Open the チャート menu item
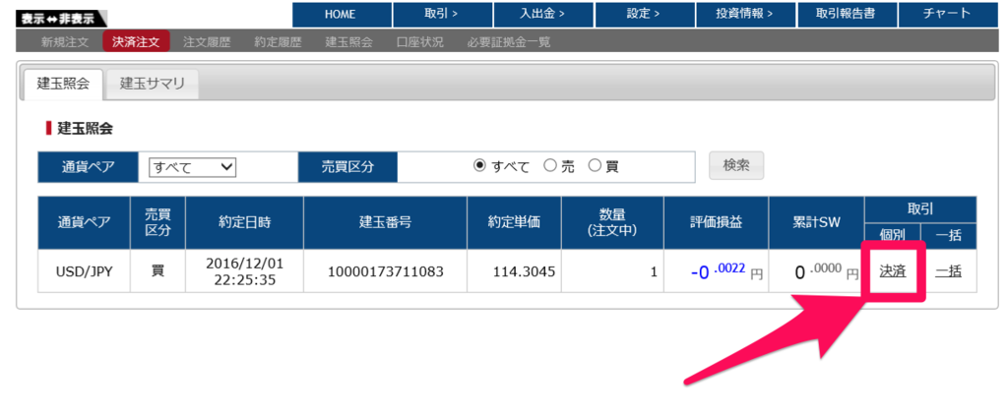The image size is (1008, 416). (x=948, y=15)
